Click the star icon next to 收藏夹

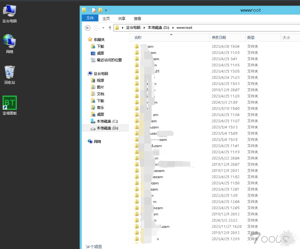[90, 39]
